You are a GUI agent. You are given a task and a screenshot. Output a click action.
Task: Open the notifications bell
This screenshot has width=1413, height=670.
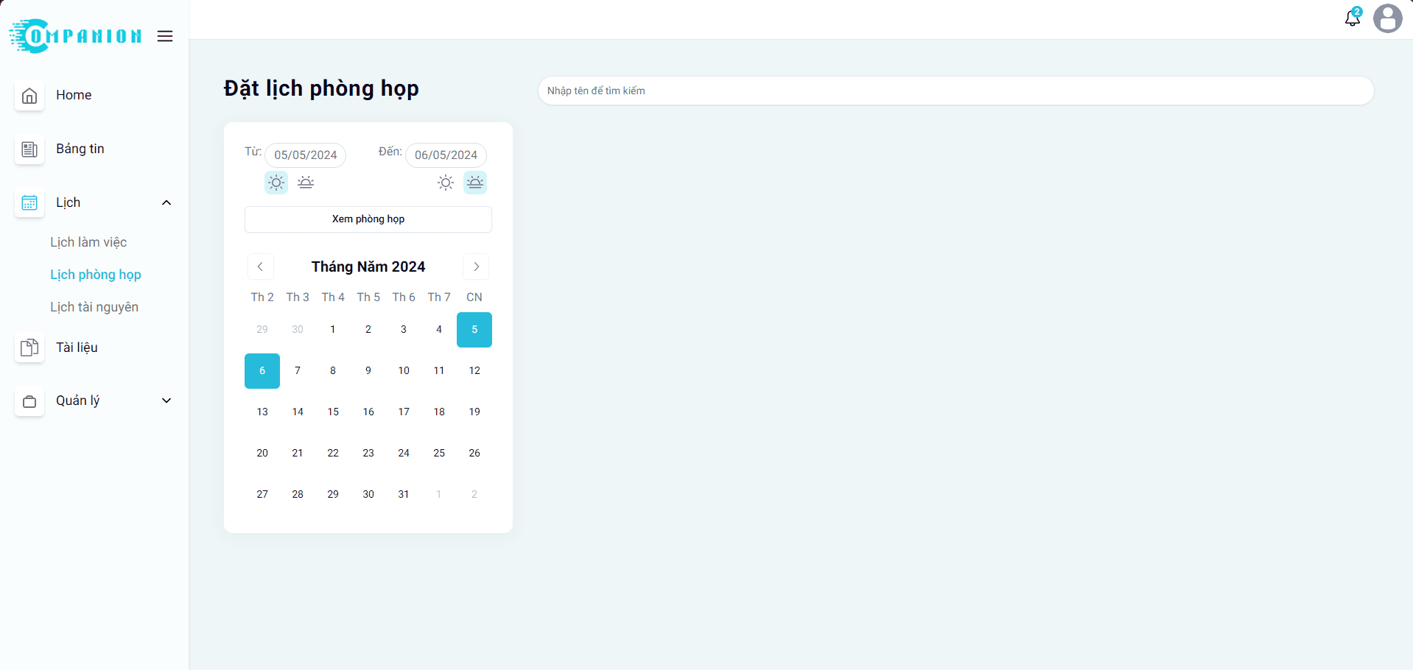(x=1353, y=18)
